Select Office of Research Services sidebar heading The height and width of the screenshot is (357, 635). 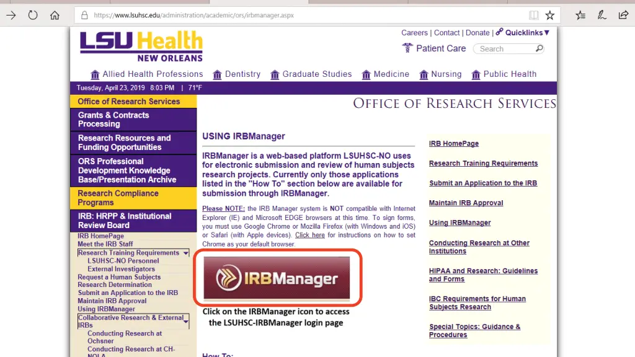[x=133, y=102]
